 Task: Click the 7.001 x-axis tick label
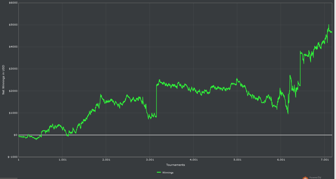pyautogui.click(x=325, y=160)
